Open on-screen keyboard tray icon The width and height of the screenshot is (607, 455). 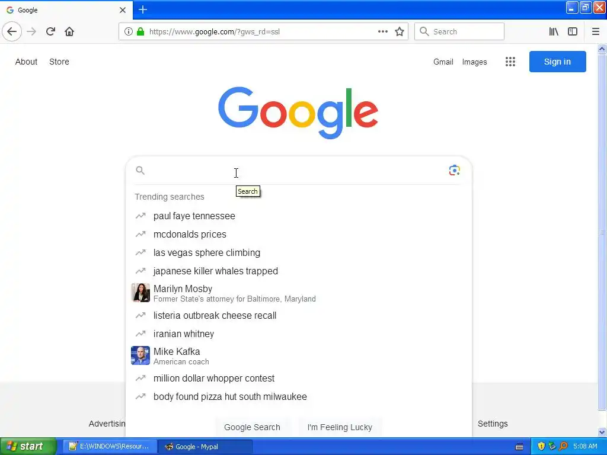[x=519, y=447]
